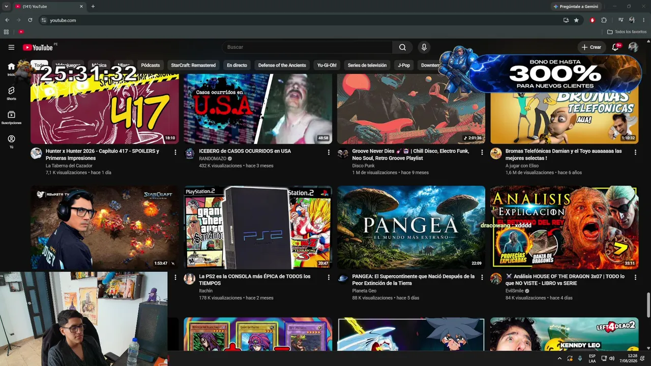
Task: Click the Crear button
Action: [591, 47]
